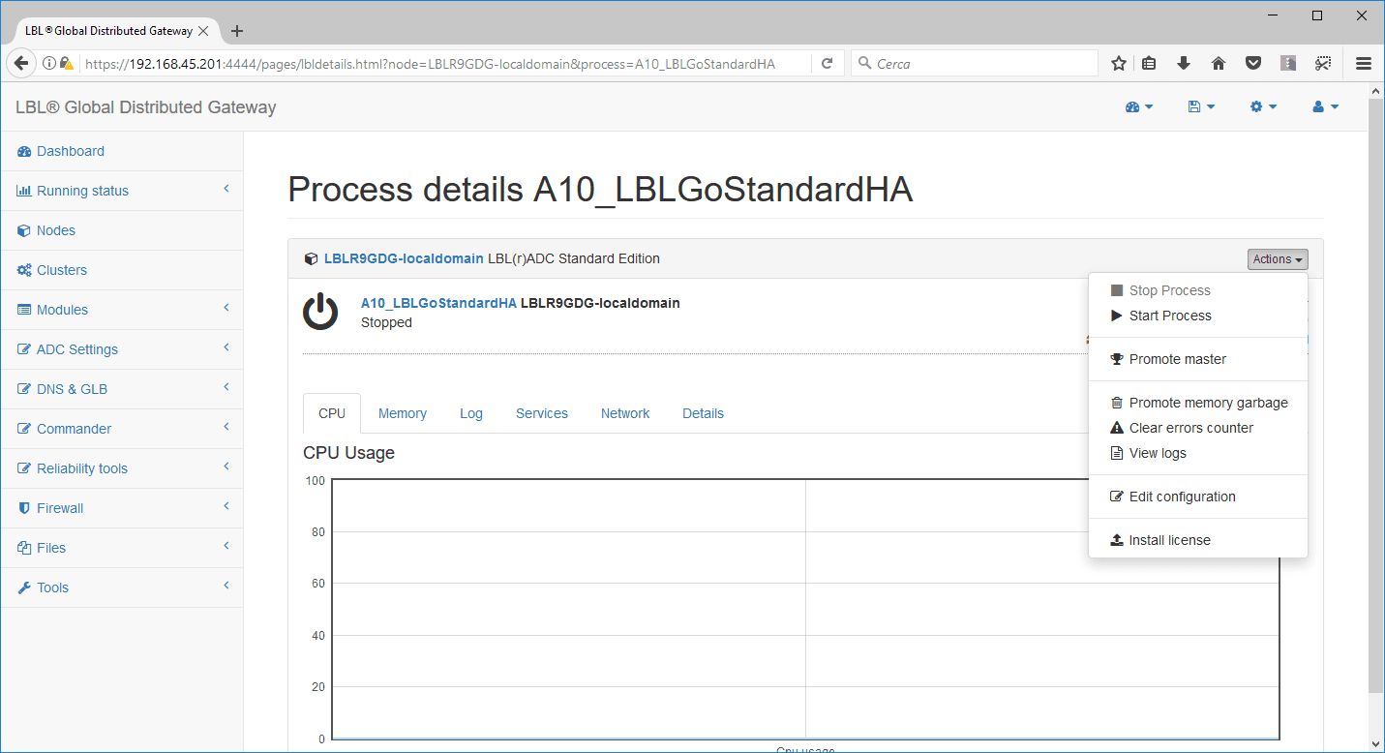Choose Start Process from Actions menu
Screen dimensions: 1385x753
[x=1198, y=316]
